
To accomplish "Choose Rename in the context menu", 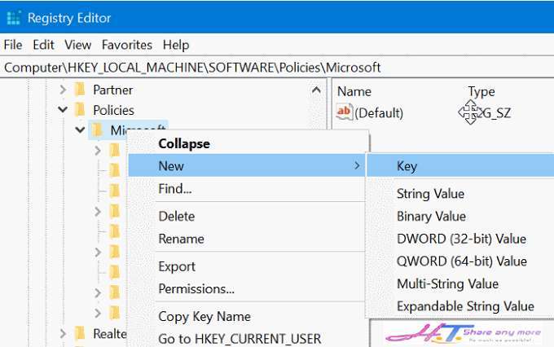I will (181, 239).
